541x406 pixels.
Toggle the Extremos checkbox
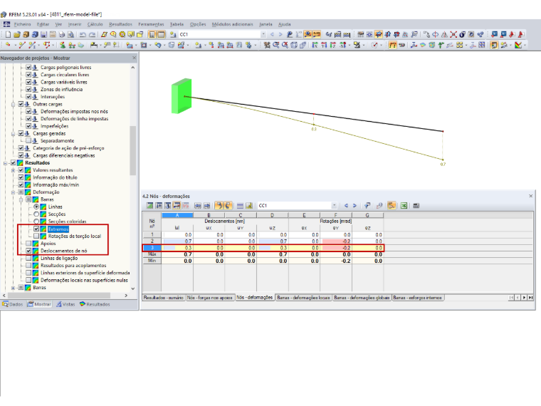point(36,229)
